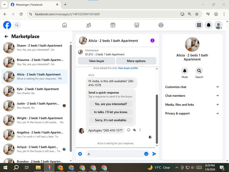Send quick response 'Yes, are you interested?'

(111, 104)
